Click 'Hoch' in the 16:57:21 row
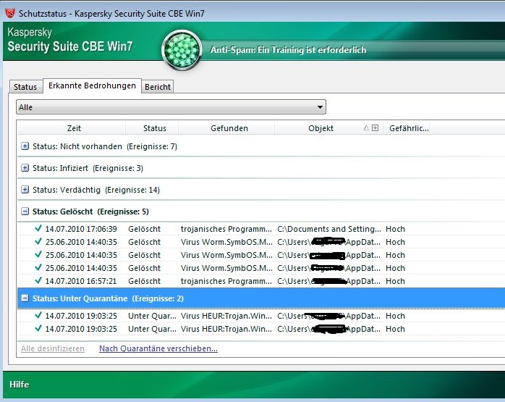505x402 pixels. (x=395, y=281)
